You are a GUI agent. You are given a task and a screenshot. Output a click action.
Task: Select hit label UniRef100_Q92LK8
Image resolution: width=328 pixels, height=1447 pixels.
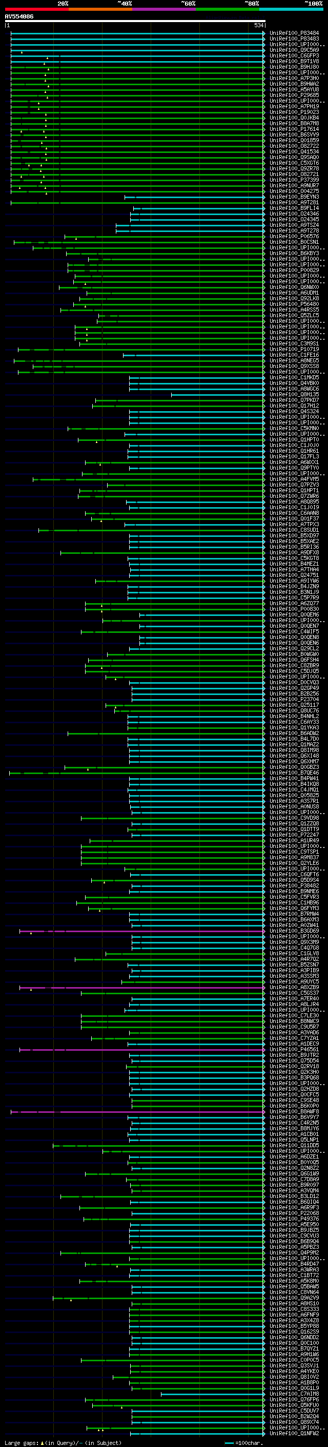(294, 298)
